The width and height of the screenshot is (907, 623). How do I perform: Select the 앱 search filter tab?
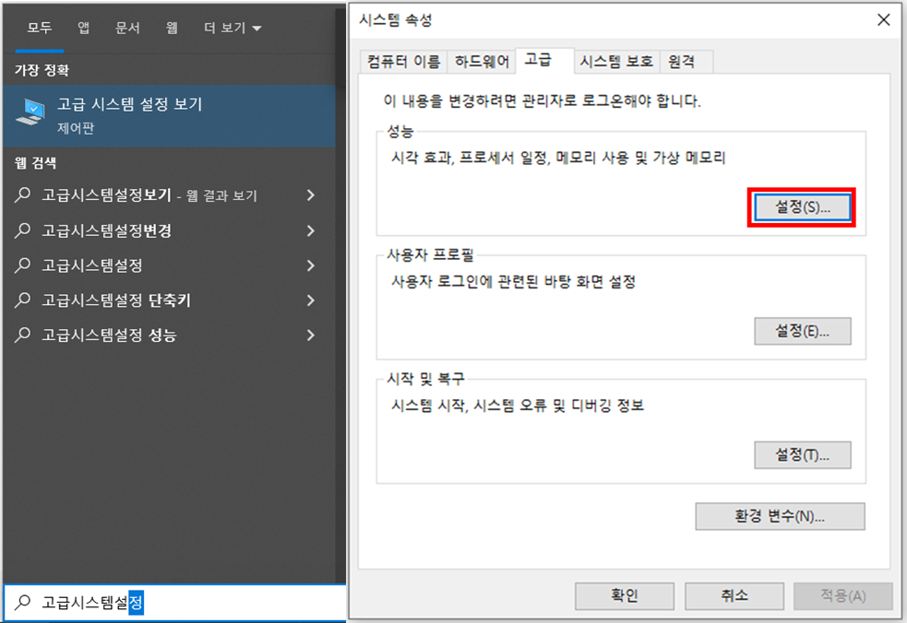click(84, 28)
